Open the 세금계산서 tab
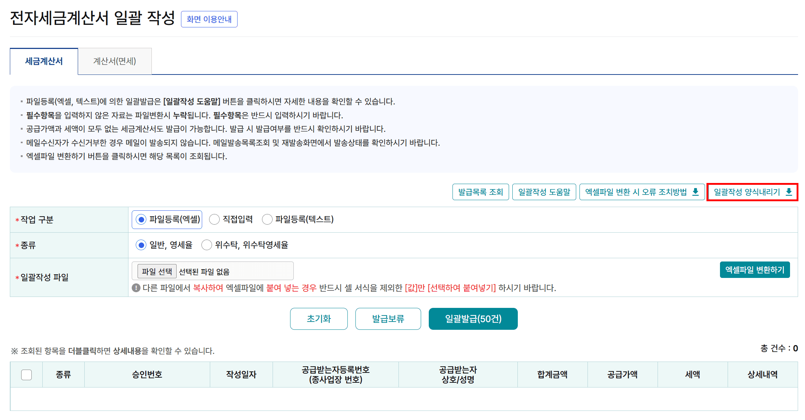805x420 pixels. [44, 61]
